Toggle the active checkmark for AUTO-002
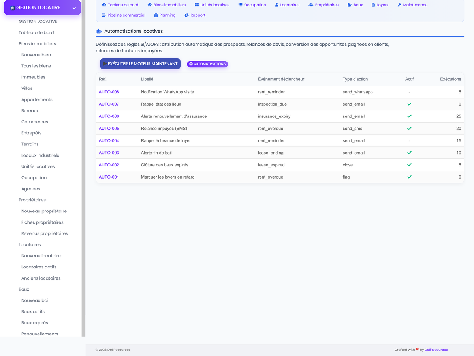This screenshot has width=474, height=356. (x=409, y=165)
